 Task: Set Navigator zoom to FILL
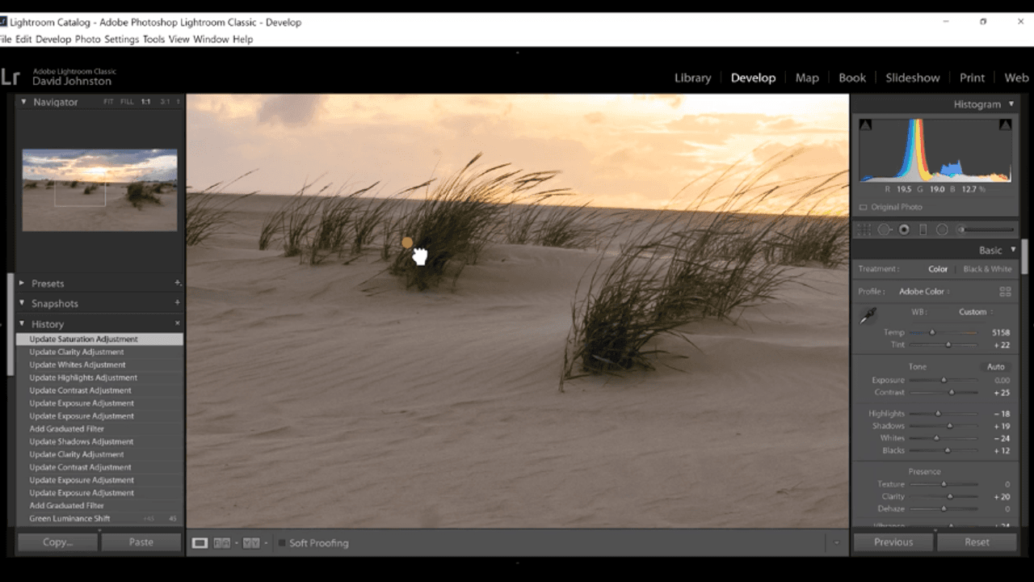click(127, 102)
